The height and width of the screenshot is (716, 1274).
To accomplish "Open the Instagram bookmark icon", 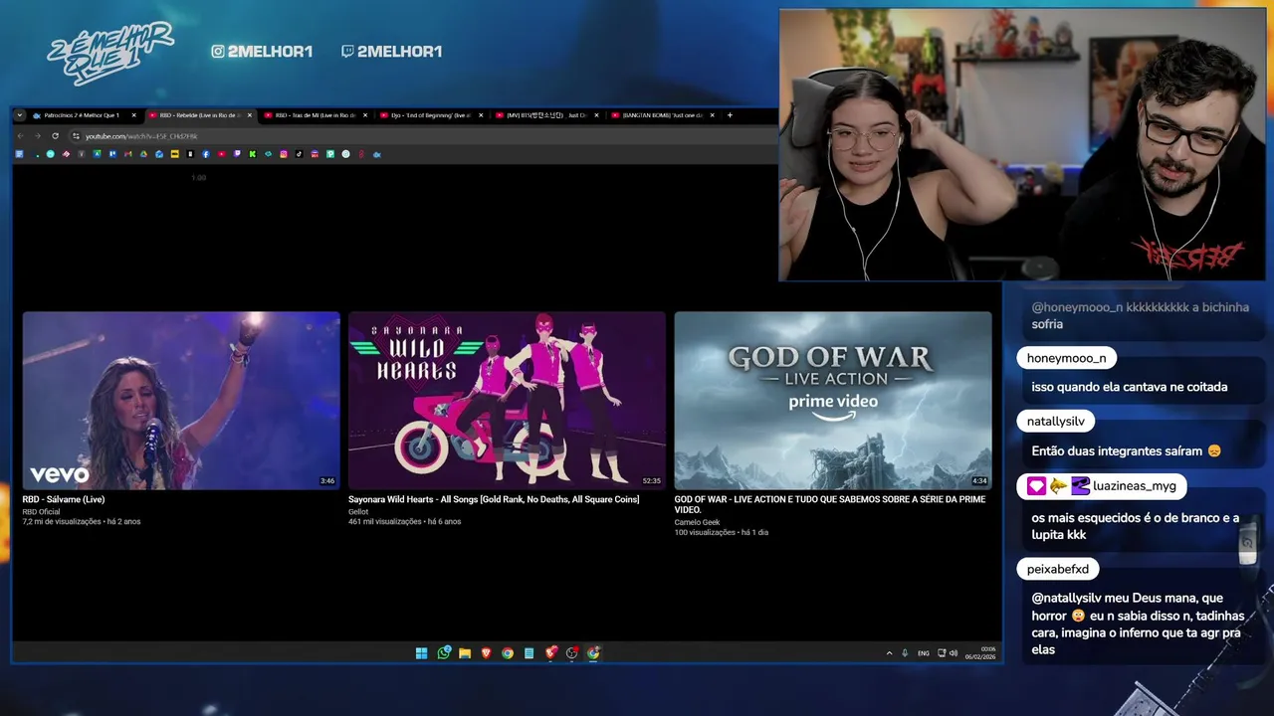I will click(284, 154).
